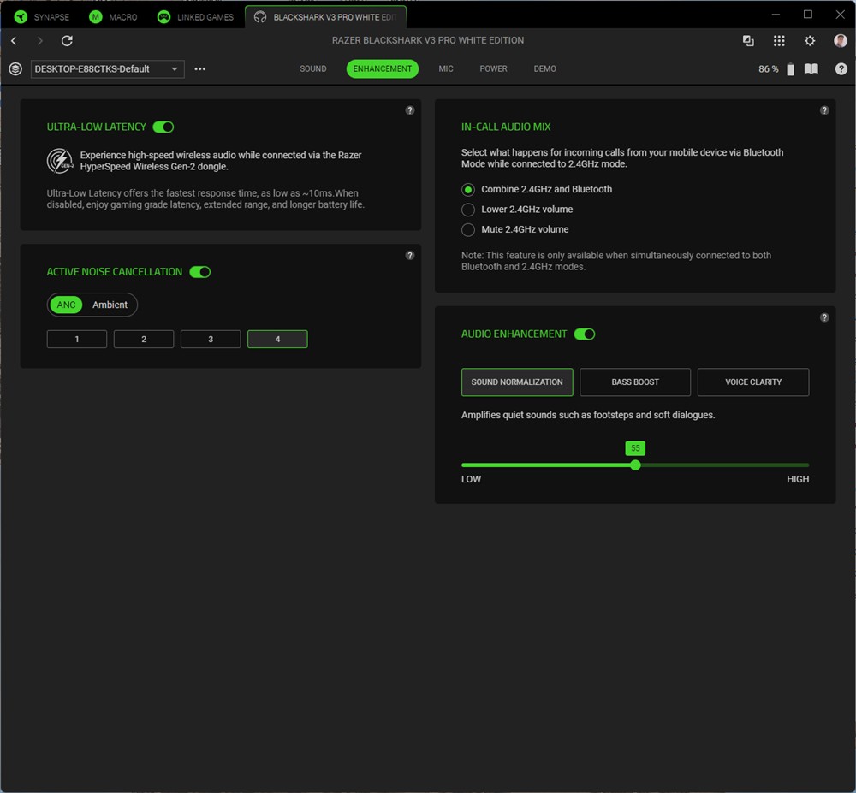The width and height of the screenshot is (856, 793).
Task: Click the refresh icon in navigation bar
Action: 67,41
